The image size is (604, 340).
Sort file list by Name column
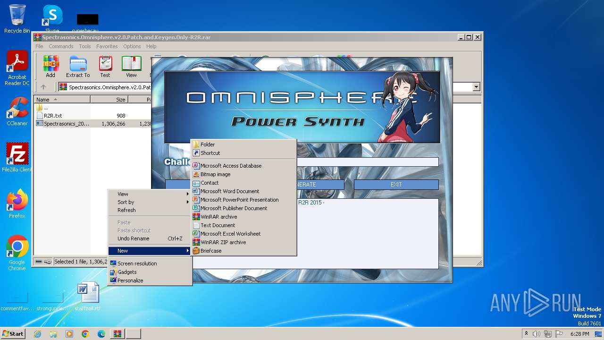coord(62,100)
